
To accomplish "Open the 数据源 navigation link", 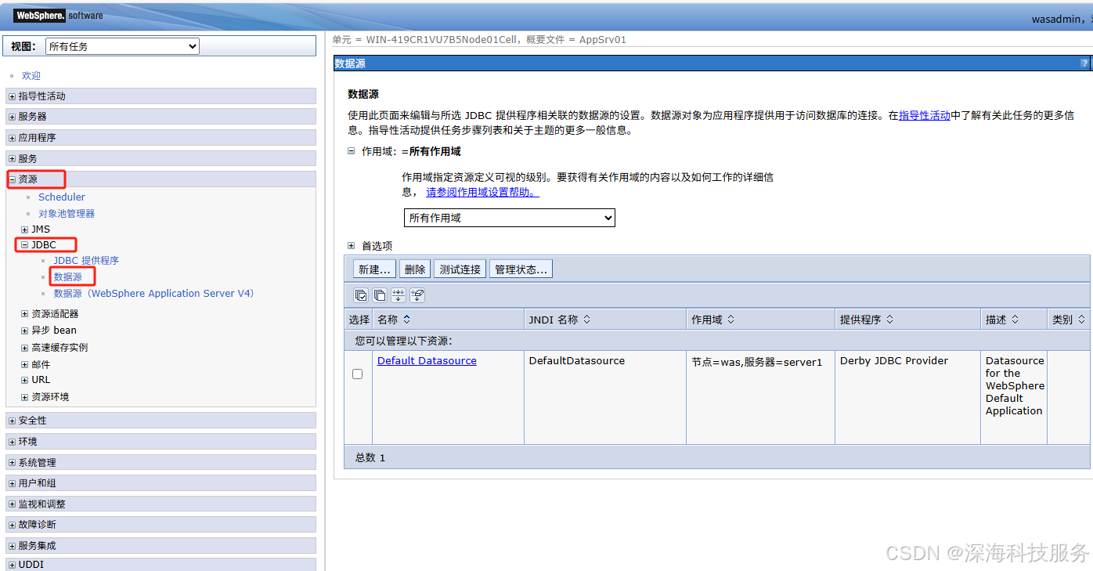I will [68, 277].
